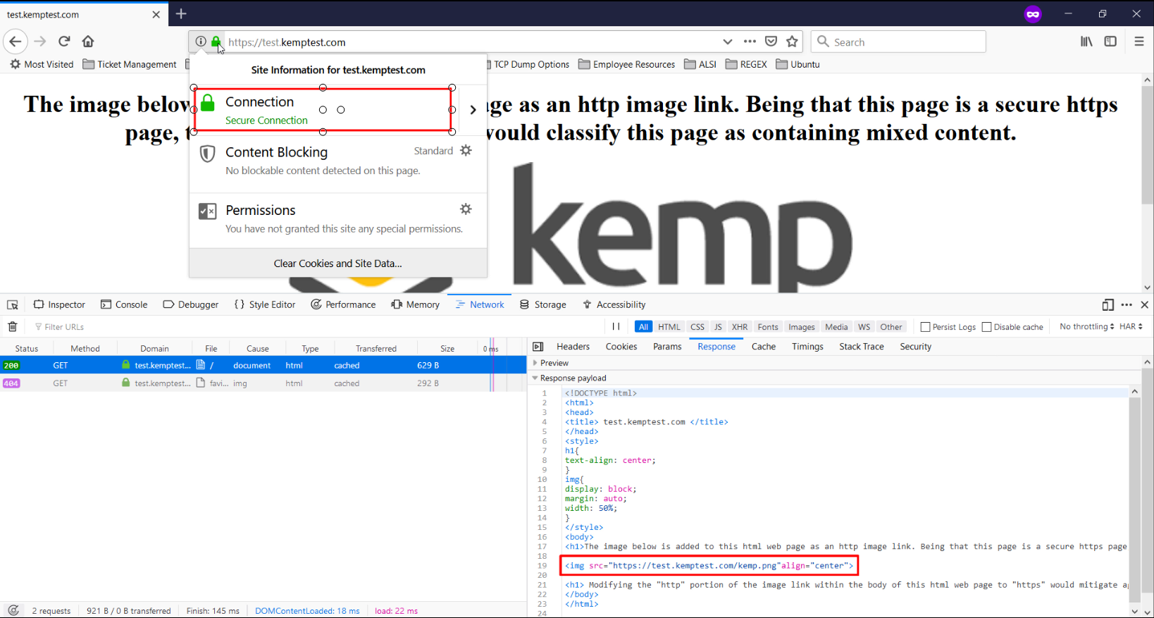Open the Headers tab in request details
Image resolution: width=1154 pixels, height=618 pixels.
[573, 347]
